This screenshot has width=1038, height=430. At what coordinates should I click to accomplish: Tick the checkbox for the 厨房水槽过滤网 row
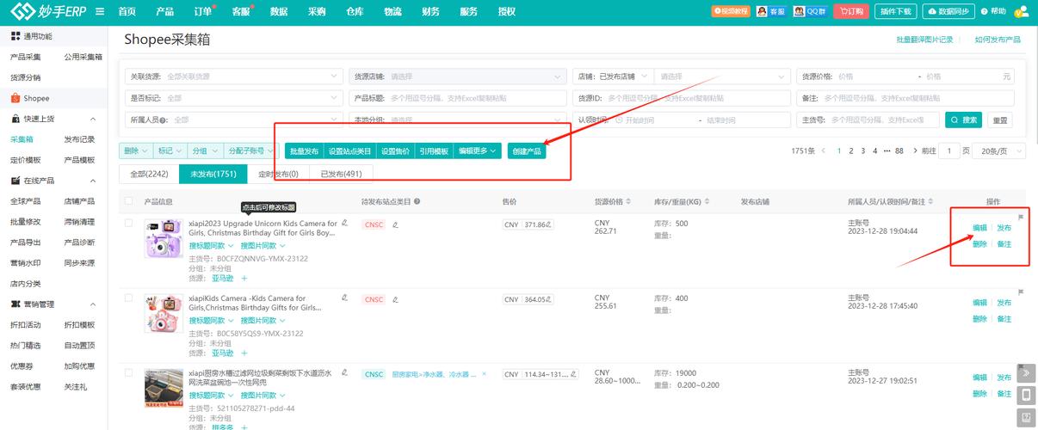[129, 372]
